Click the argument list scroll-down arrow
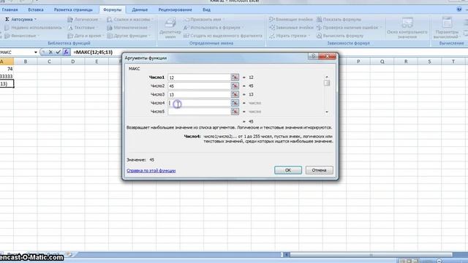The height and width of the screenshot is (263, 468). coord(327,112)
